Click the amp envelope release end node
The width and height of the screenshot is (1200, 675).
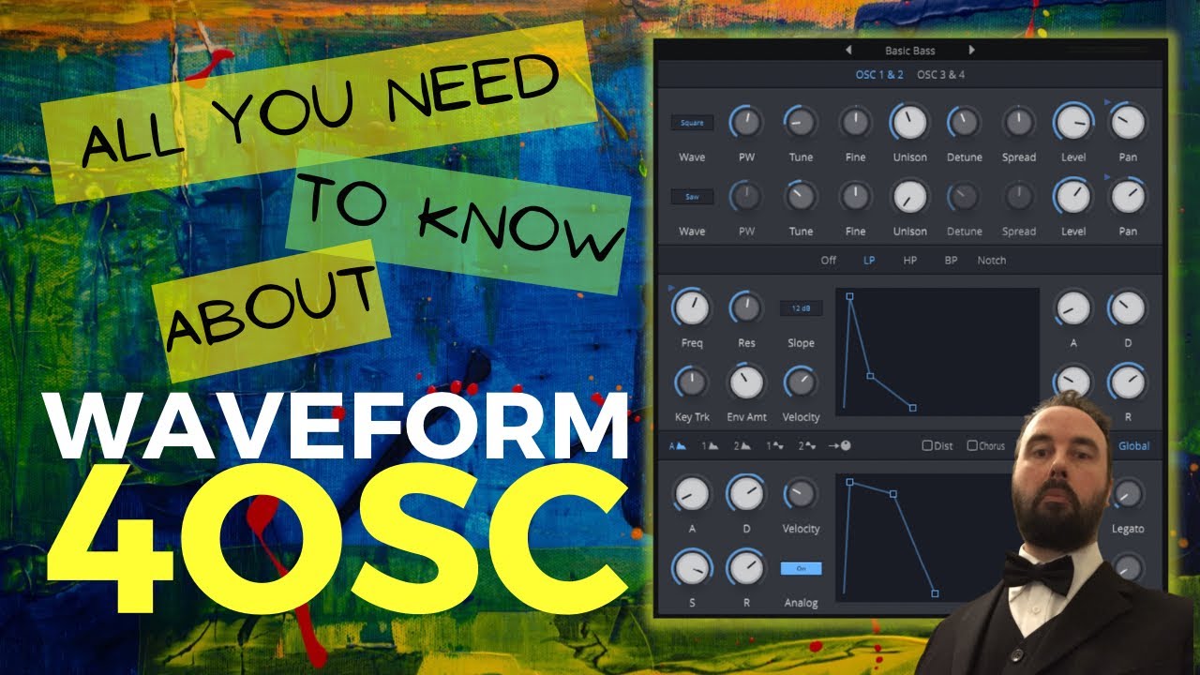click(x=935, y=593)
